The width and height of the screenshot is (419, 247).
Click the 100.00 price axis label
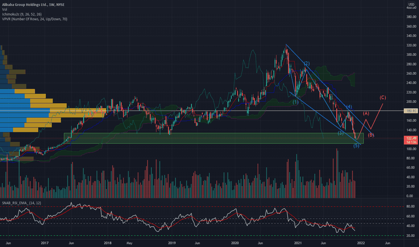click(x=411, y=149)
